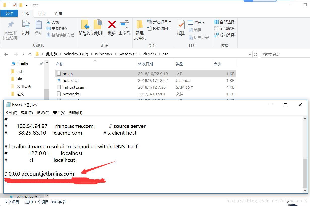The image size is (310, 206).
Task: Click navigation pane scroll up arrow
Action: 47,63
